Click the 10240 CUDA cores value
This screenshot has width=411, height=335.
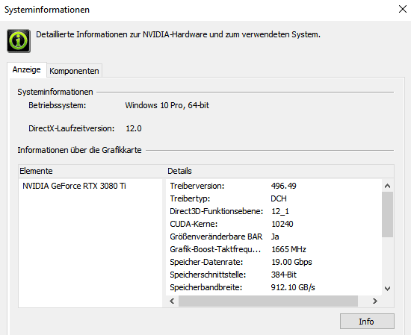[282, 224]
